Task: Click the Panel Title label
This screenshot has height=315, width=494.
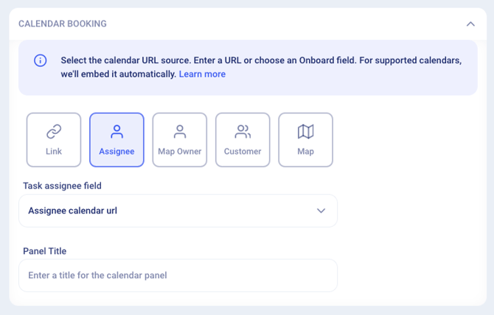Action: pyautogui.click(x=45, y=251)
